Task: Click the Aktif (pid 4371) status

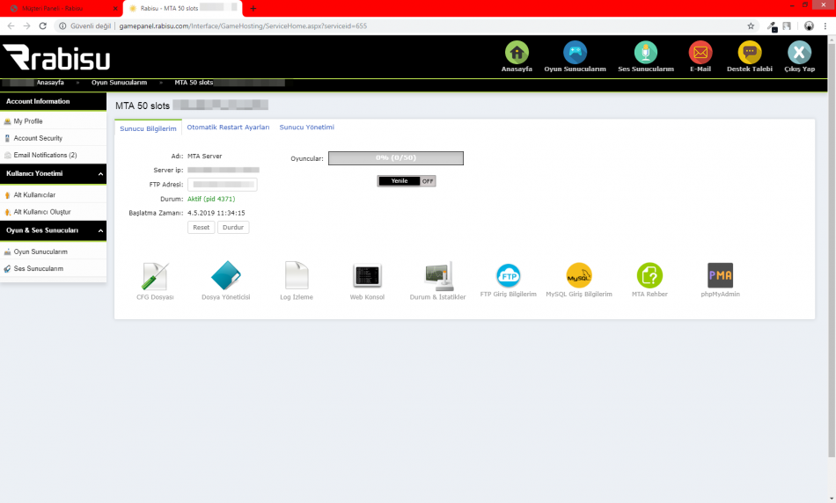Action: (211, 199)
